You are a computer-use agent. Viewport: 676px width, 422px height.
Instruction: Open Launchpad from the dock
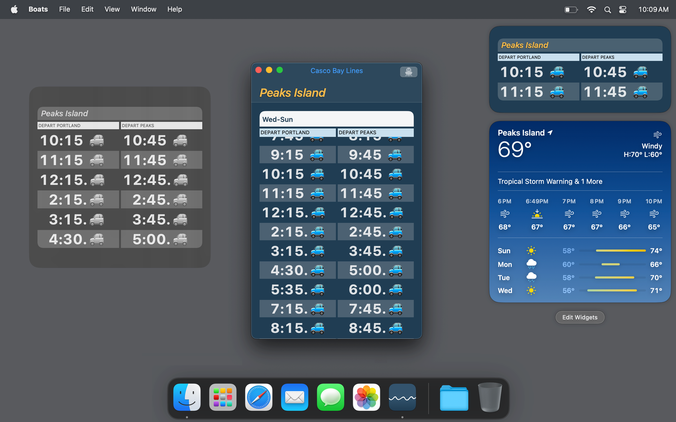coord(223,397)
